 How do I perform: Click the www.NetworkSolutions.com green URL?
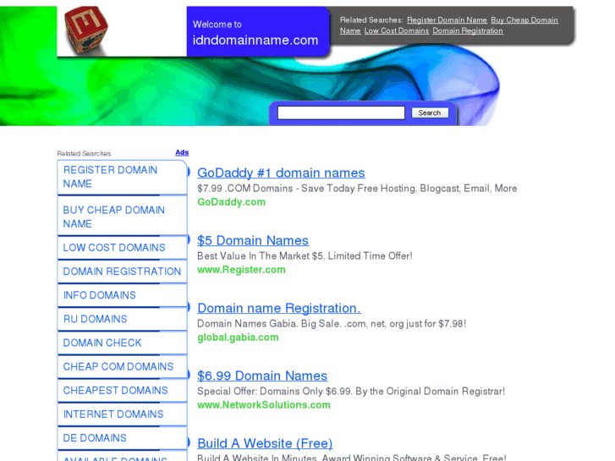[x=264, y=405]
